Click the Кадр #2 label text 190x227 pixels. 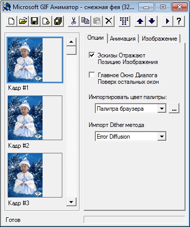click(x=19, y=145)
